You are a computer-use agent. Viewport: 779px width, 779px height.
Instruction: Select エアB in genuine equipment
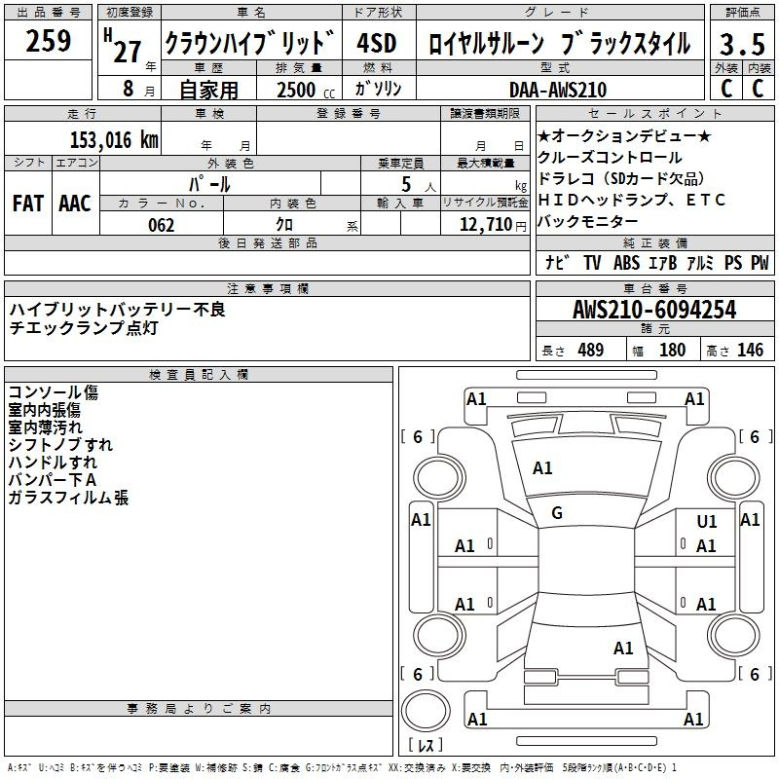click(663, 262)
